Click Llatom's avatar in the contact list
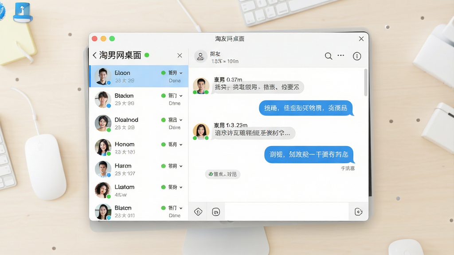This screenshot has height=255, width=454. [103, 190]
